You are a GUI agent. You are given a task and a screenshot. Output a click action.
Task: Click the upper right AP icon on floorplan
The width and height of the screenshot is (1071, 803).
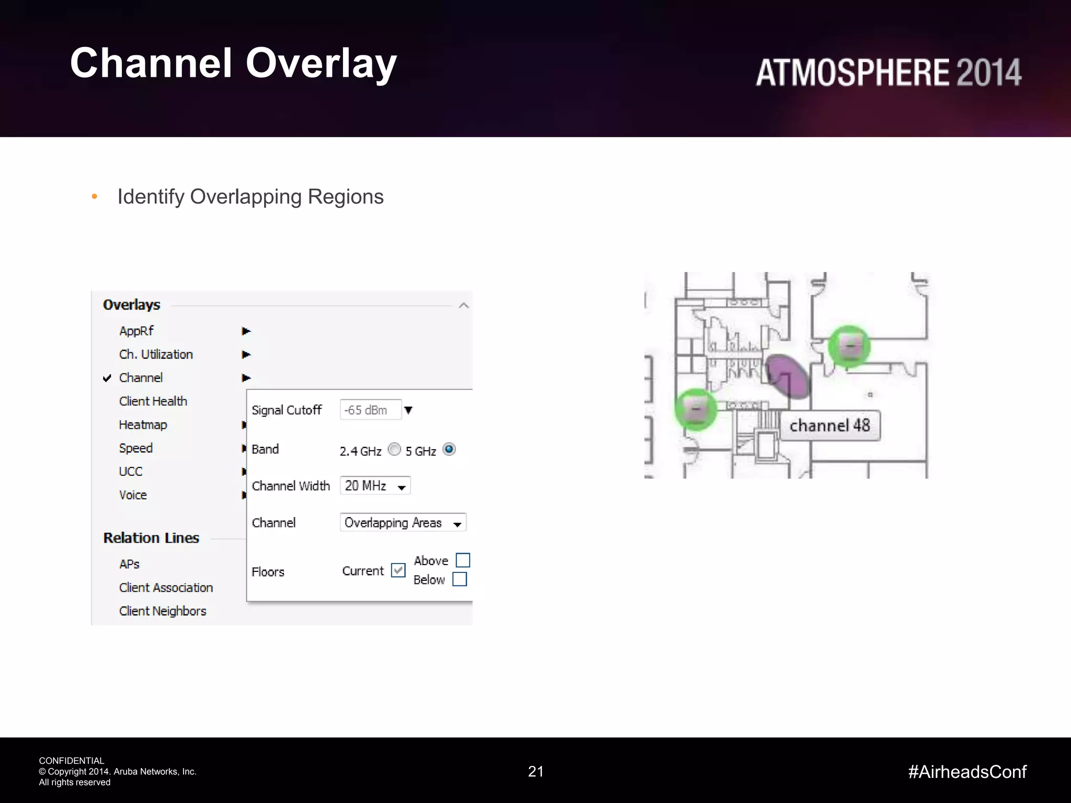[x=850, y=346]
